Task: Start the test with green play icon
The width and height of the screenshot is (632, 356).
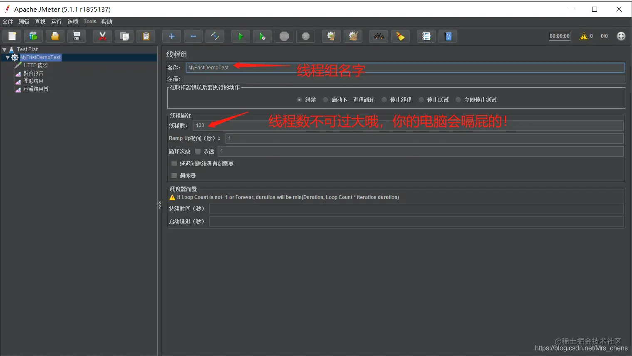Action: pos(240,36)
